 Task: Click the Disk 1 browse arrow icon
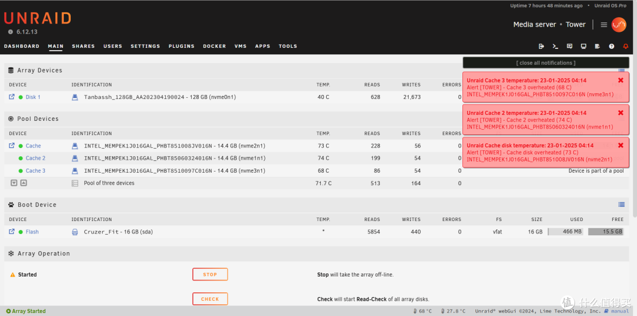click(12, 97)
